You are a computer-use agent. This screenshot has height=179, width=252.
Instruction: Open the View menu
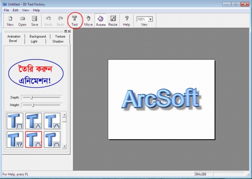[x=26, y=10]
